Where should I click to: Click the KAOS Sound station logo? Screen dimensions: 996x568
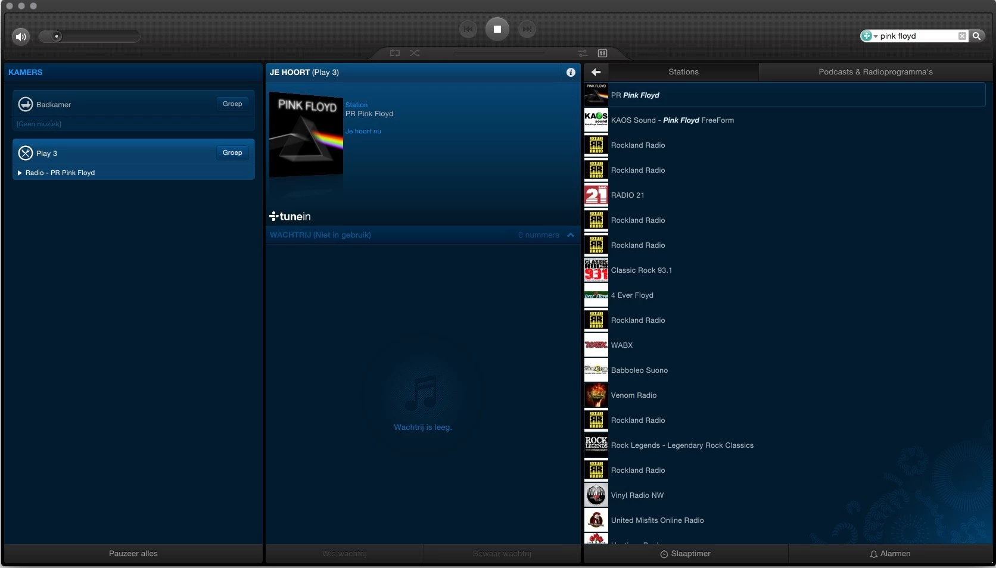tap(596, 120)
